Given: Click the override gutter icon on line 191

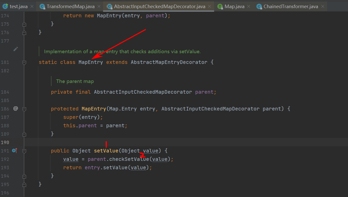Looking at the screenshot, I should click(x=15, y=151).
